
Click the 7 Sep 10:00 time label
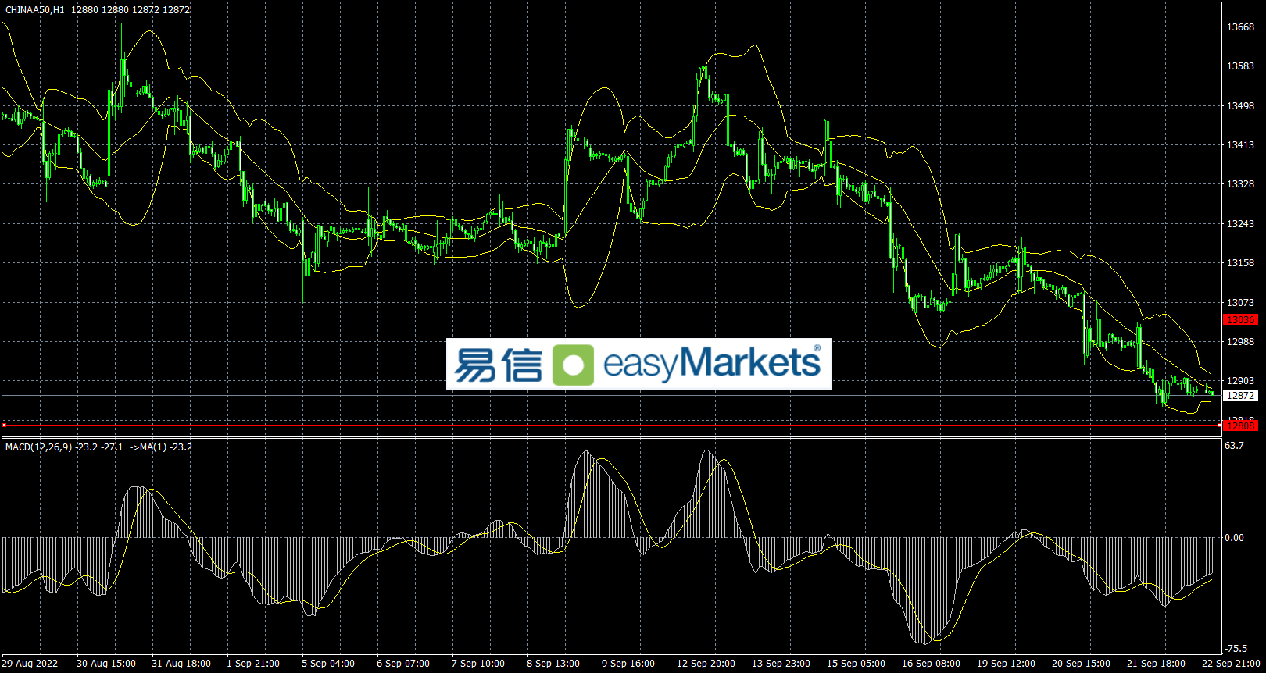point(478,664)
